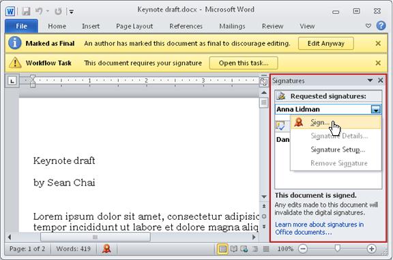Click the Keynote draft title in document
This screenshot has width=393, height=260.
(x=64, y=160)
